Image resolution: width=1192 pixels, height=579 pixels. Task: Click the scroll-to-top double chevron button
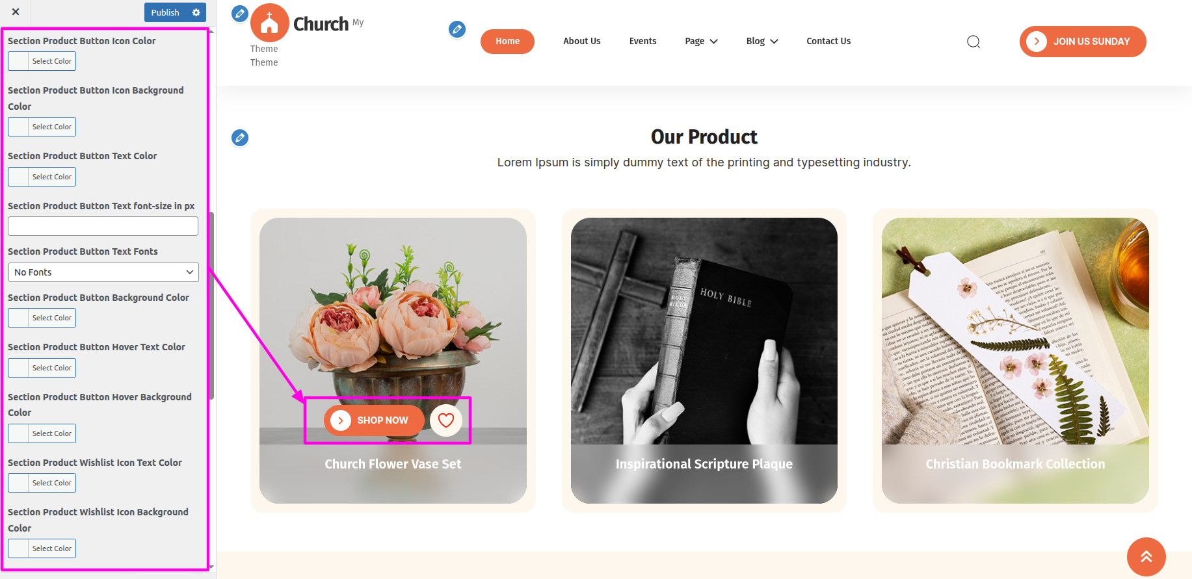click(1146, 557)
